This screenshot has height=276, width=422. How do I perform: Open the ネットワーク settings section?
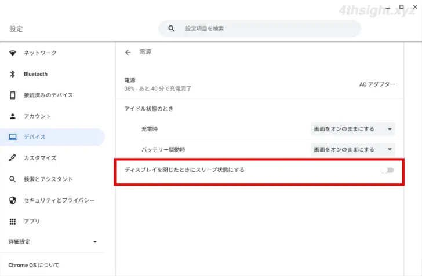point(53,53)
